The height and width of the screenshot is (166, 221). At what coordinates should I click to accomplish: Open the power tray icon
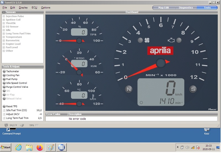click(182, 147)
